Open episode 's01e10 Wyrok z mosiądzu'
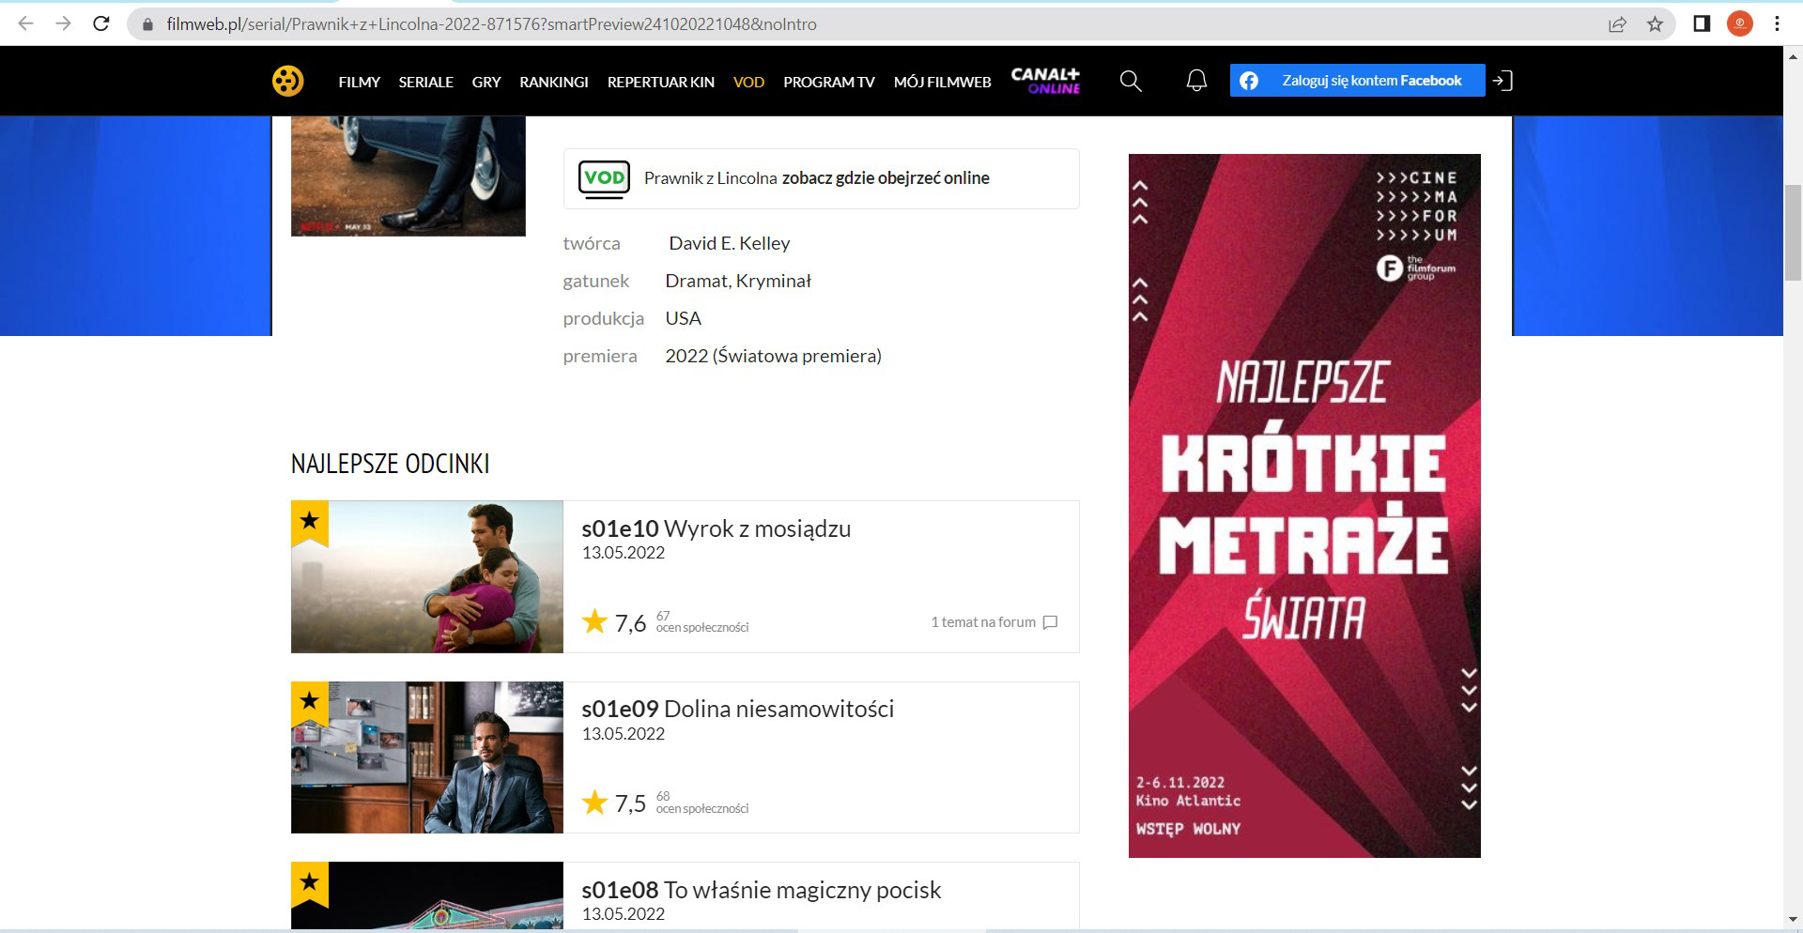Screen dimensions: 1803x933 (x=717, y=528)
